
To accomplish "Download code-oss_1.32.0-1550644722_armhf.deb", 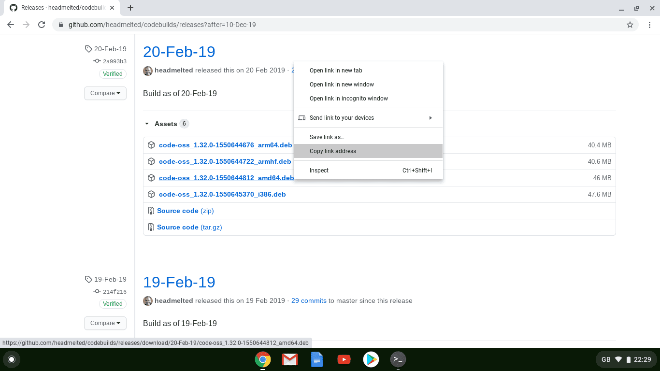I will [225, 161].
